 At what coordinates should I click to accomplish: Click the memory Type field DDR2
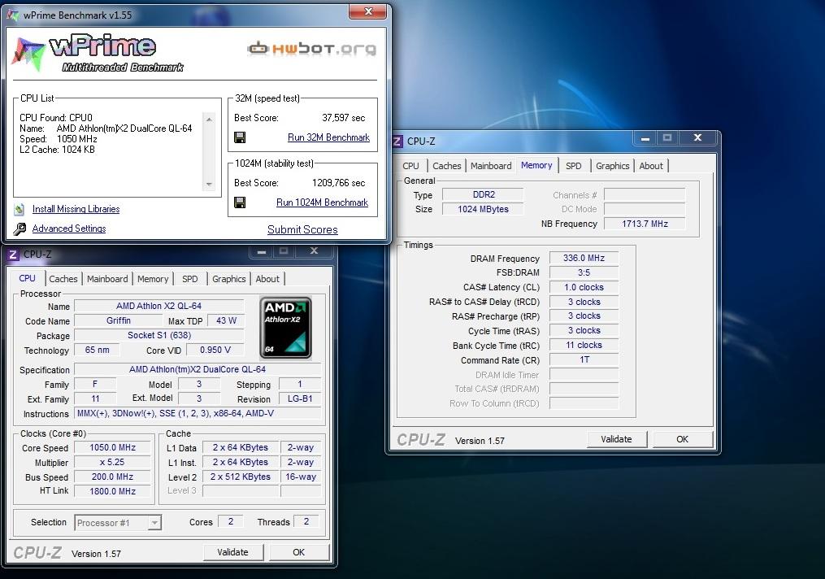pyautogui.click(x=484, y=194)
